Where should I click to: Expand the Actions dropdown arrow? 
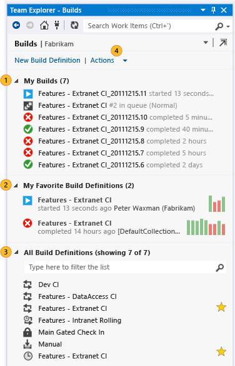pos(125,61)
